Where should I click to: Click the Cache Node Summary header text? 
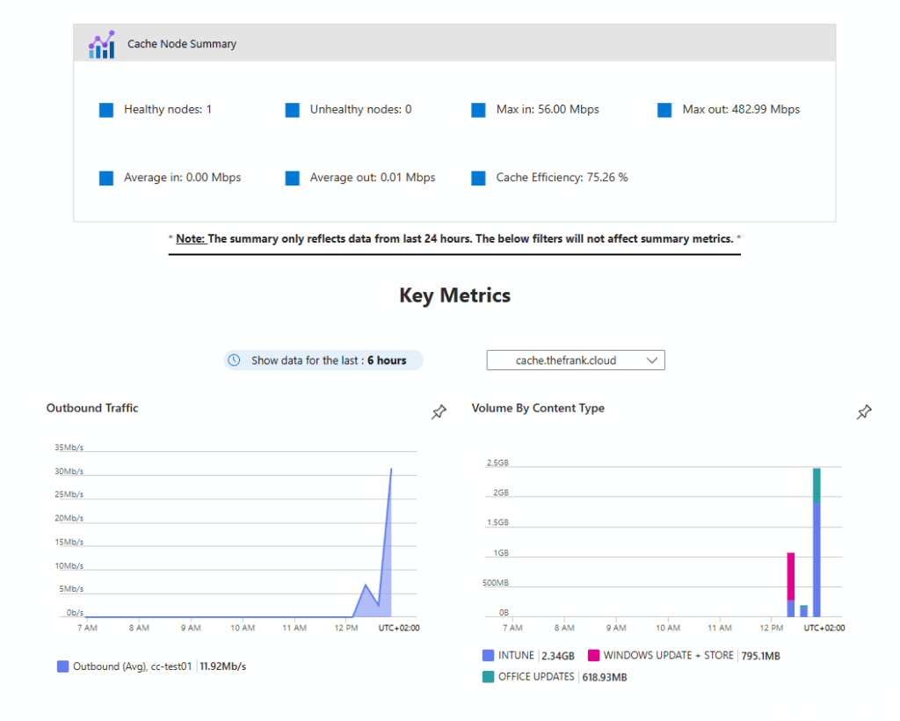[x=182, y=44]
